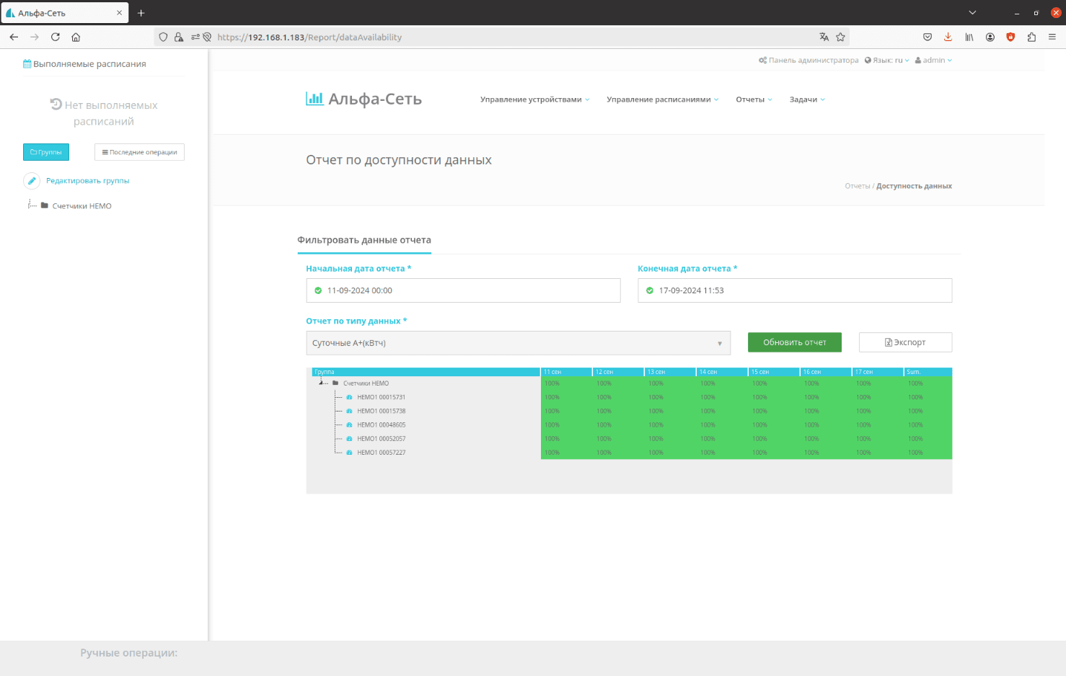Switch to Фильтровать данные отчета tab
Image resolution: width=1066 pixels, height=676 pixels.
[x=364, y=240]
